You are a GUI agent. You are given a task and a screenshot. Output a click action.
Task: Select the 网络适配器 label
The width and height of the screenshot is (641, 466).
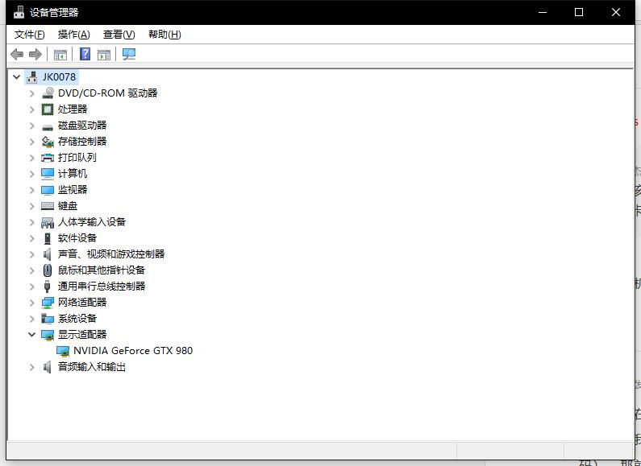click(x=82, y=303)
